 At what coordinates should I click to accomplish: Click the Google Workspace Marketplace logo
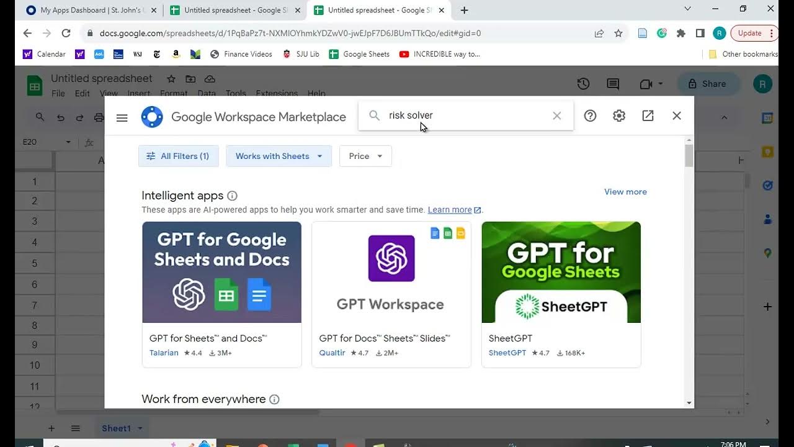(x=152, y=117)
